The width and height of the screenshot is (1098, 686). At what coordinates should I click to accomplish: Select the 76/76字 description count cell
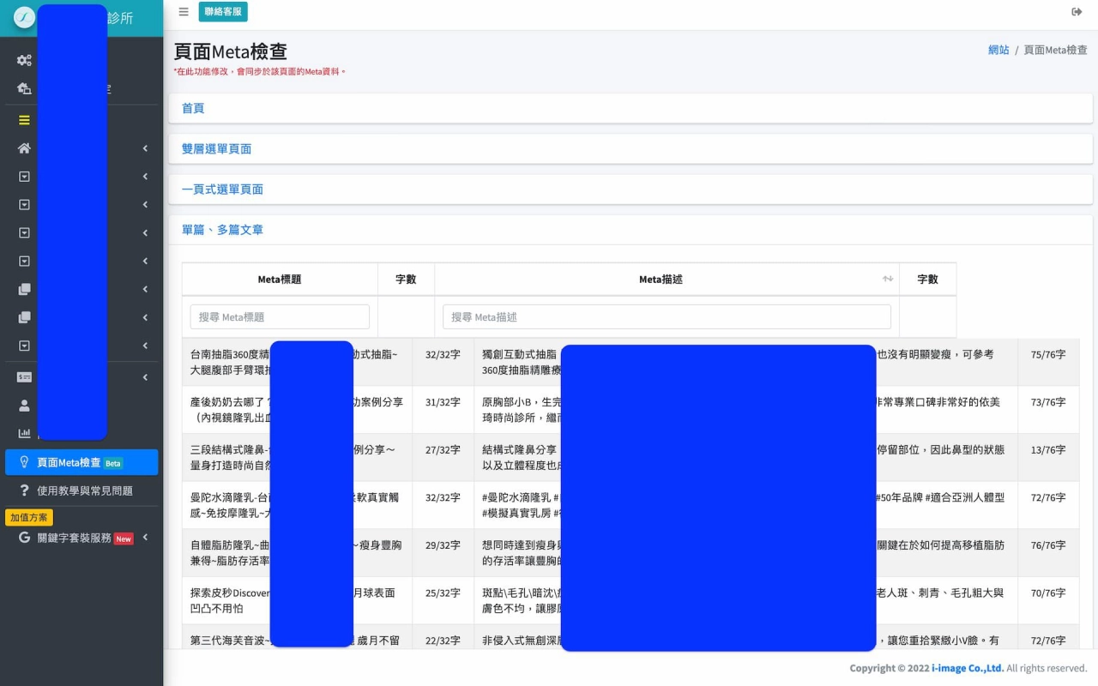[1048, 553]
